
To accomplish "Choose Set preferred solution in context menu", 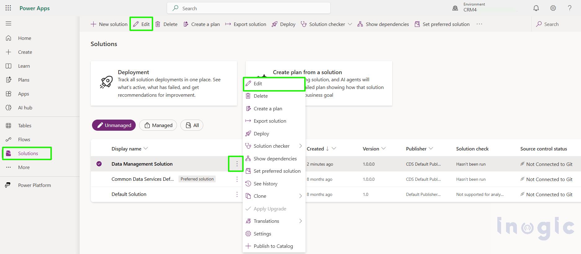I will click(x=274, y=171).
